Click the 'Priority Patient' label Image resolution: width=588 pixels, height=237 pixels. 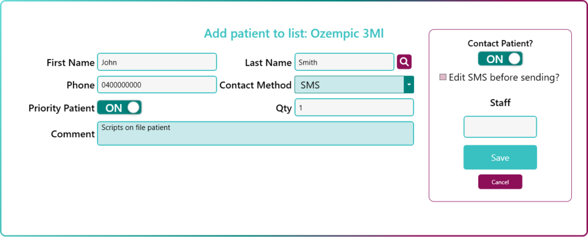click(61, 108)
